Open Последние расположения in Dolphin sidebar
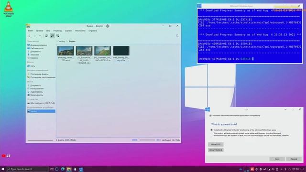This screenshot has height=172, width=306. pos(41,77)
